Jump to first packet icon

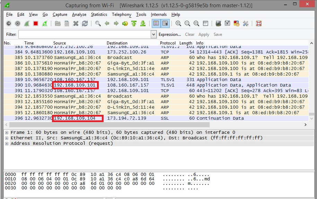pos(134,23)
